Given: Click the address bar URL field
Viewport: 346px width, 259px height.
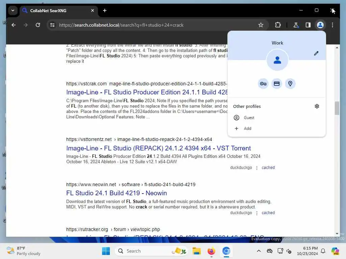Looking at the screenshot, I should click(154, 25).
